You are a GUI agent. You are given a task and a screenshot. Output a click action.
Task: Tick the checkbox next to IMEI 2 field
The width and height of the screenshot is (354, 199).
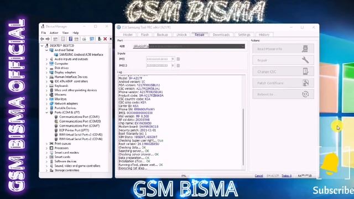click(178, 66)
